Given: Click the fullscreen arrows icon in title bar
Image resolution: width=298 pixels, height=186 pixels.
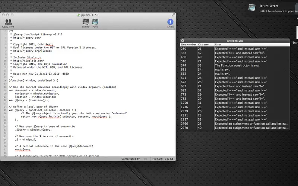Looking at the screenshot, I should tap(173, 15).
